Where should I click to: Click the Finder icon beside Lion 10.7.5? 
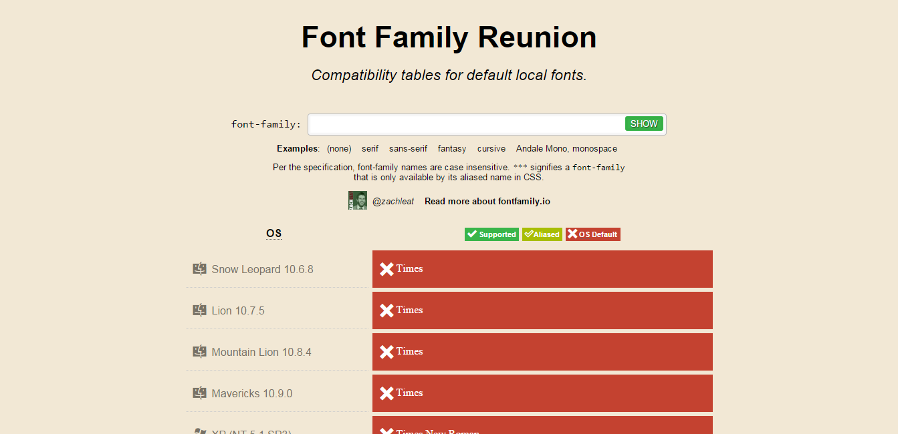point(199,310)
